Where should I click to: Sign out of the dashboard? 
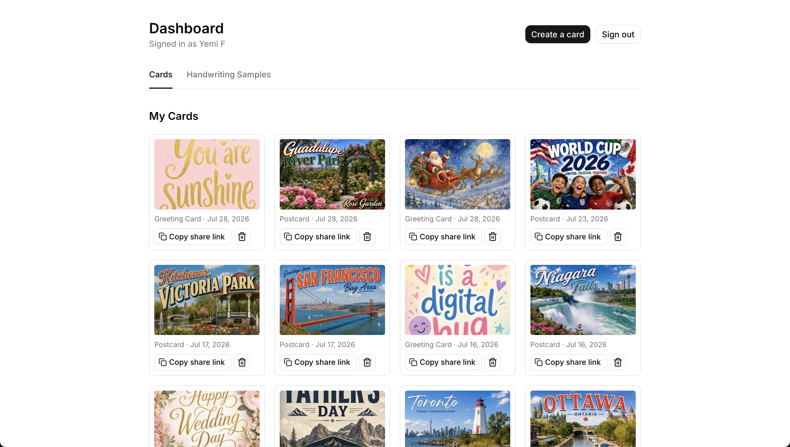pos(618,34)
